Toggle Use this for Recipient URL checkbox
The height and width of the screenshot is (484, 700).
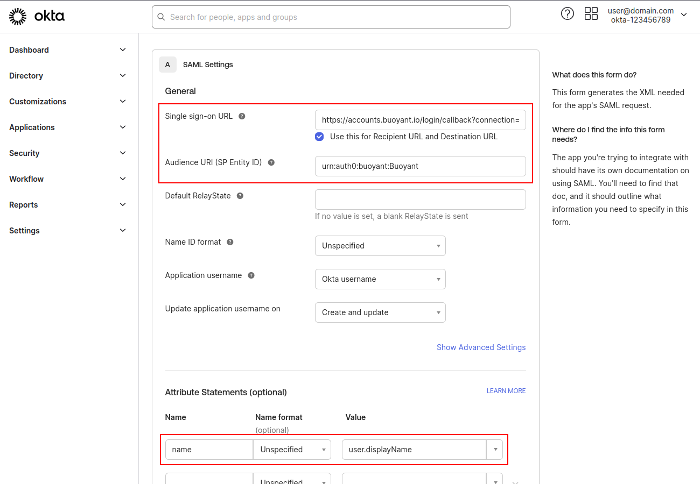[319, 137]
